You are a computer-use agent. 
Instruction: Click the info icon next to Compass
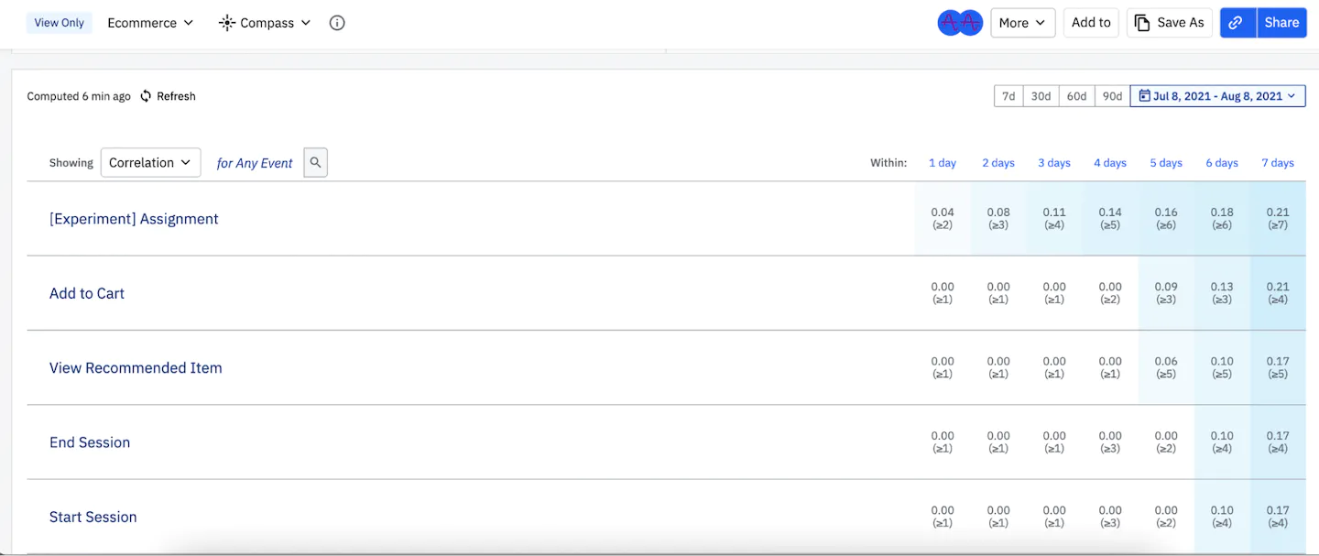(337, 23)
